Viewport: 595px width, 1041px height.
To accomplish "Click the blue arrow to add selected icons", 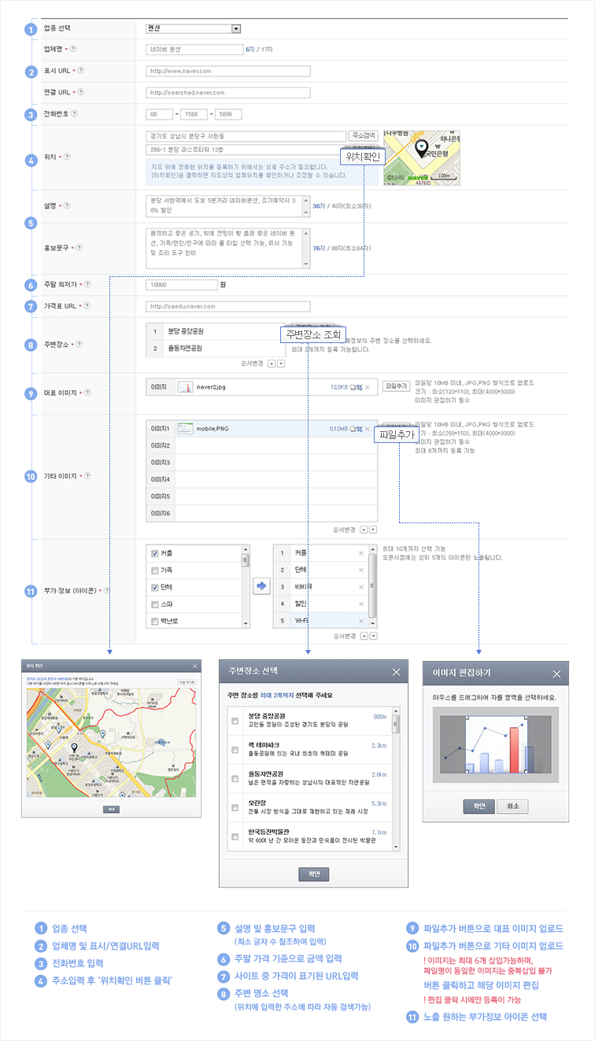I will [261, 586].
